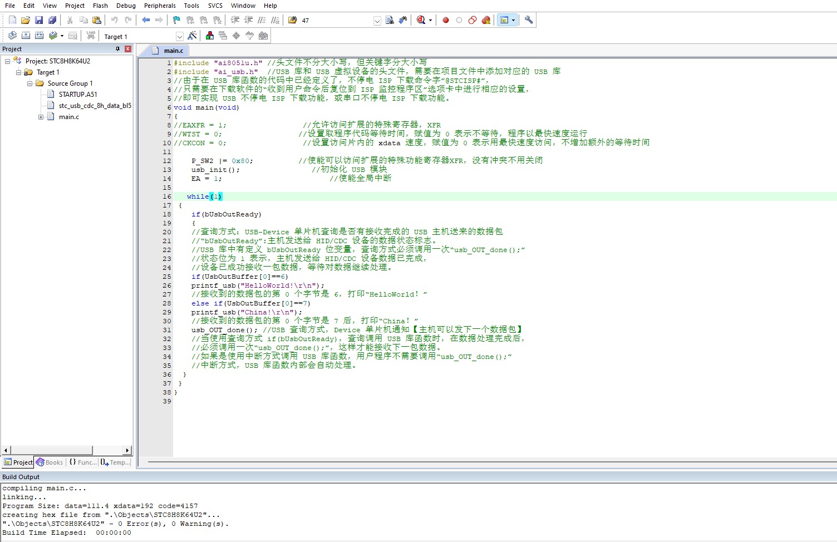837x542 pixels.
Task: Toggle the window layout button
Action: [x=504, y=20]
